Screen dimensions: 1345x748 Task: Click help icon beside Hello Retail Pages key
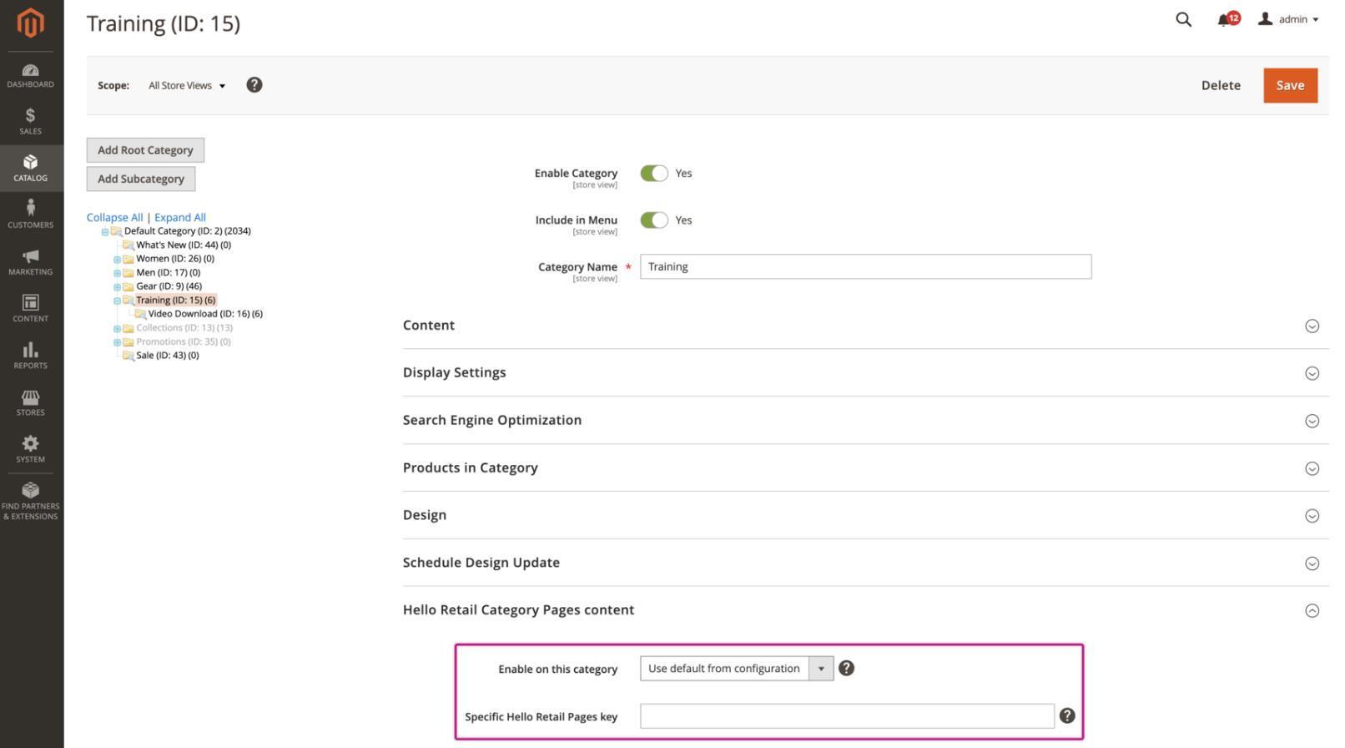click(1066, 715)
